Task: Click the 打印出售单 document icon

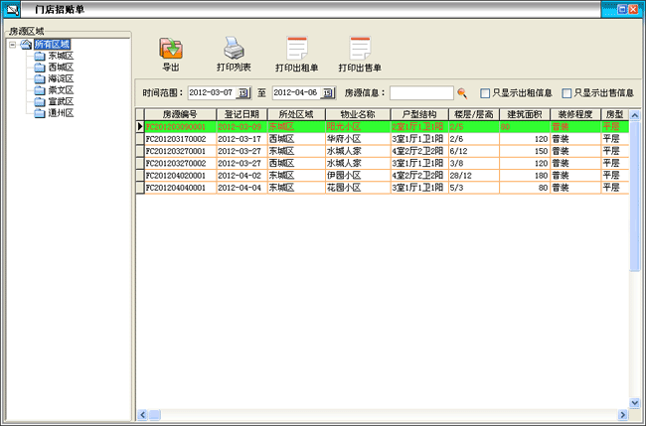Action: coord(359,48)
